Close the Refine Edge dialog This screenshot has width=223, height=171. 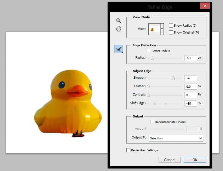(205, 6)
